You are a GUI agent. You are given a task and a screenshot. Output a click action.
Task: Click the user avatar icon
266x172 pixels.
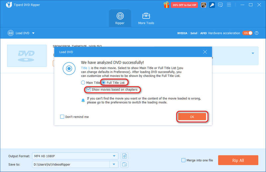(x=203, y=5)
